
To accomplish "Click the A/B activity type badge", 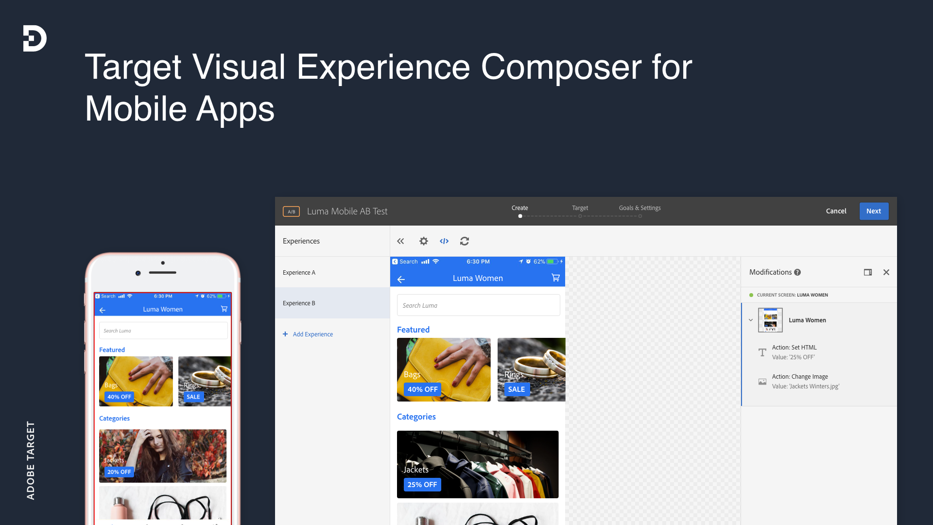I will (x=291, y=211).
